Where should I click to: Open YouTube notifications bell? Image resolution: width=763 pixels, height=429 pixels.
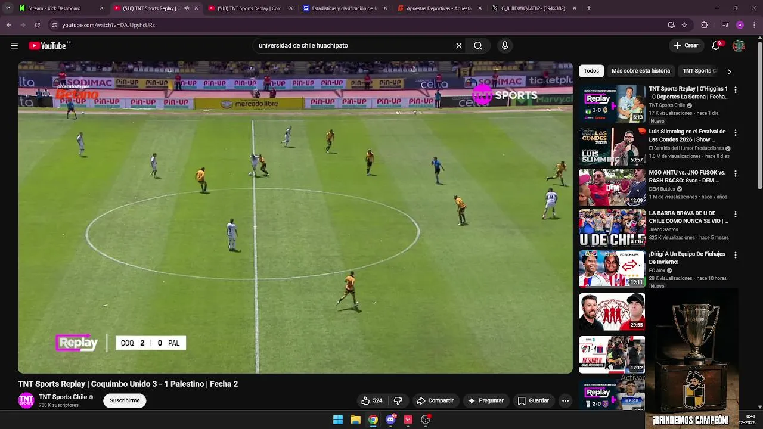717,46
